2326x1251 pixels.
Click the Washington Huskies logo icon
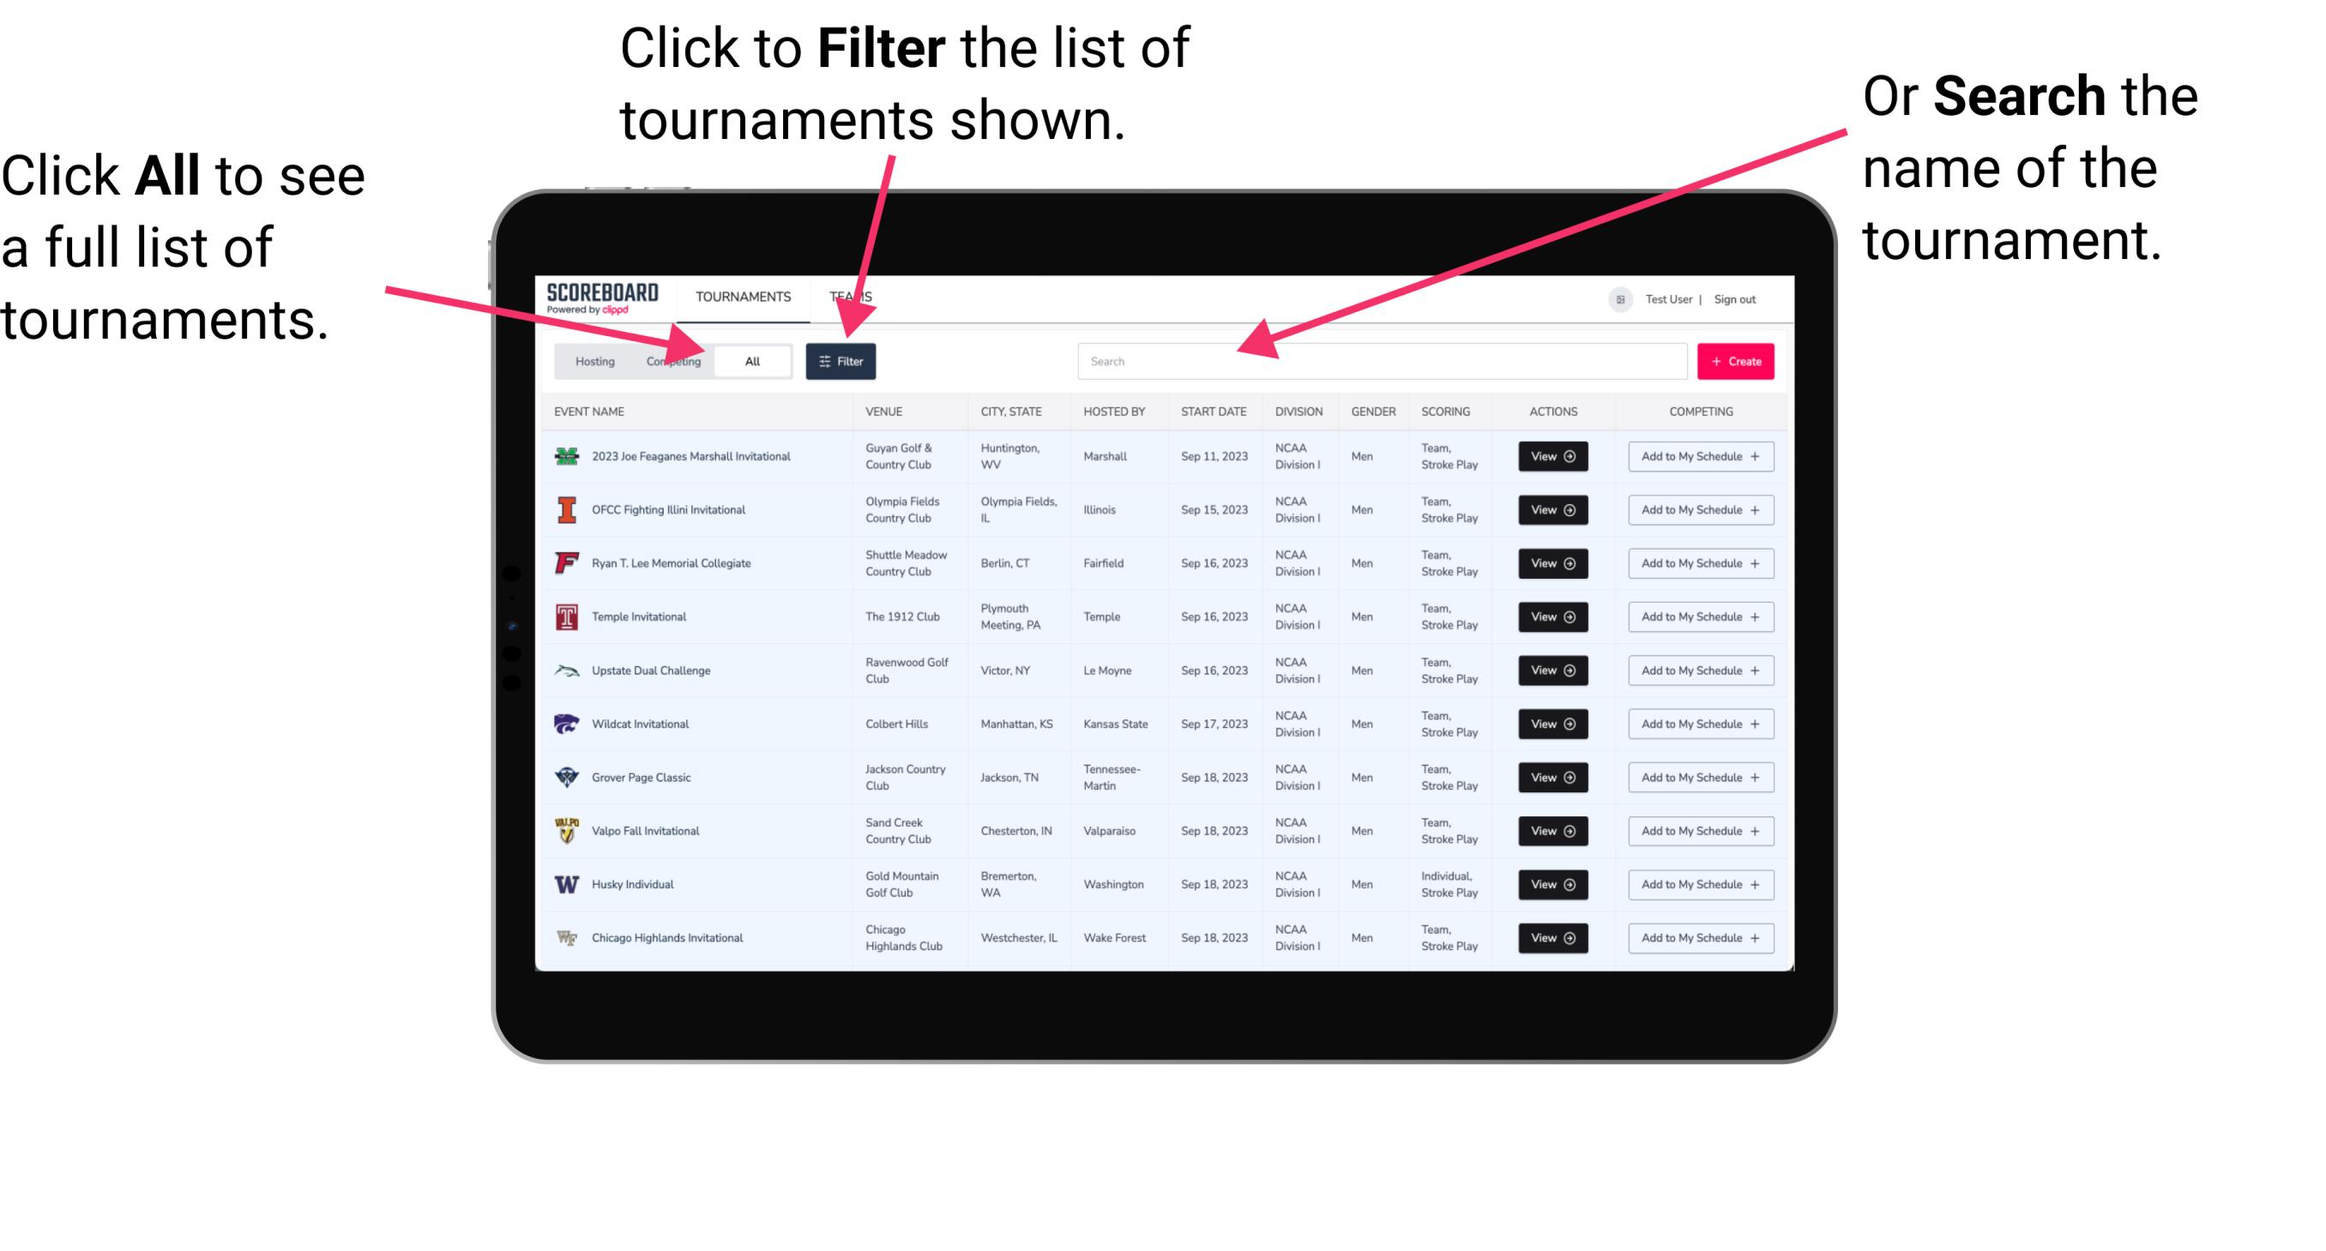tap(563, 884)
